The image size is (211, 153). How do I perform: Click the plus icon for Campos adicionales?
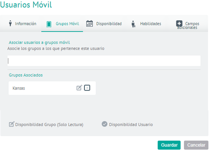(179, 24)
